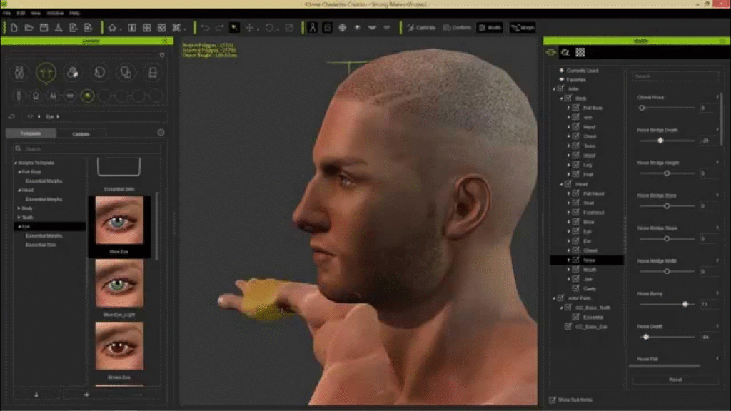The image size is (731, 411).
Task: Collapse the Head node in Modify tree
Action: point(561,184)
